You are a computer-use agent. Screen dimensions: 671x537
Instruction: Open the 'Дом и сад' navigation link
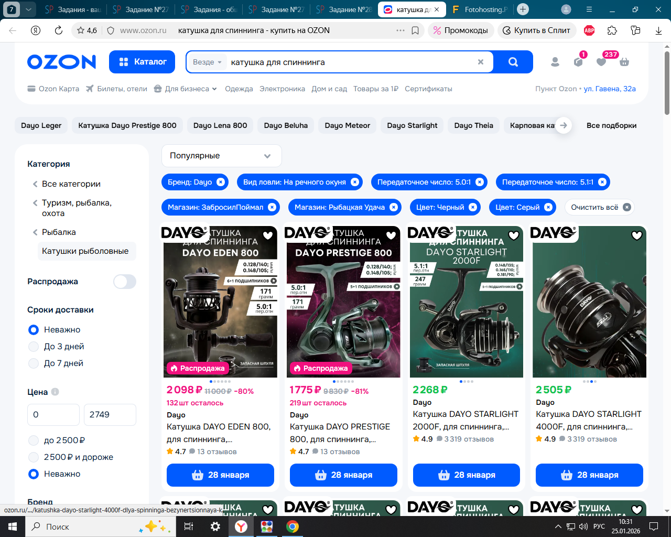[x=329, y=89]
